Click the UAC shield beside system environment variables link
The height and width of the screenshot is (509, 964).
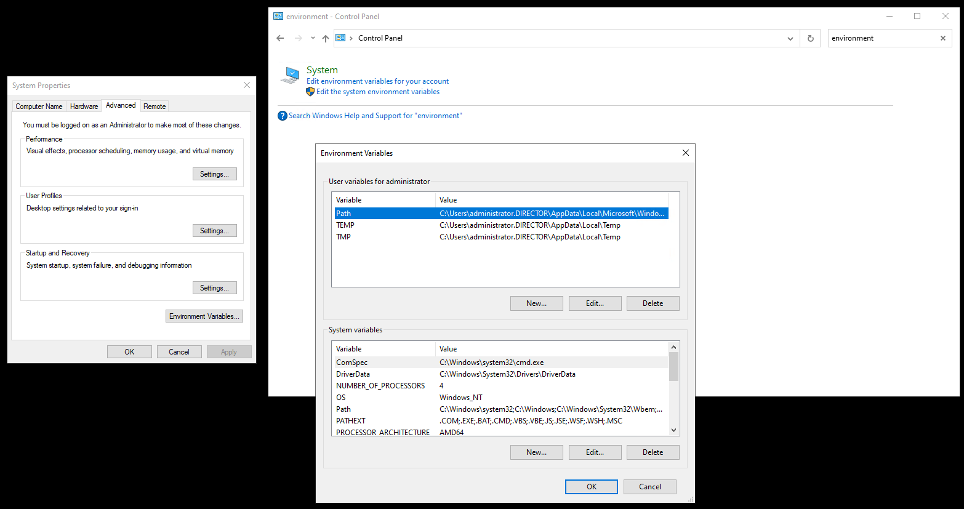[x=310, y=91]
